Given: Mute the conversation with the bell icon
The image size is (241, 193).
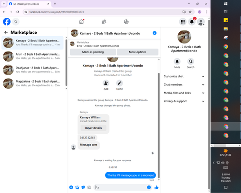Looking at the screenshot, I should click(x=177, y=61).
